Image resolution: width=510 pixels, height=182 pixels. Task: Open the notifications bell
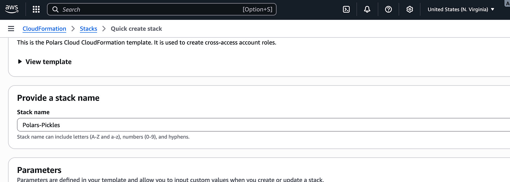tap(367, 9)
